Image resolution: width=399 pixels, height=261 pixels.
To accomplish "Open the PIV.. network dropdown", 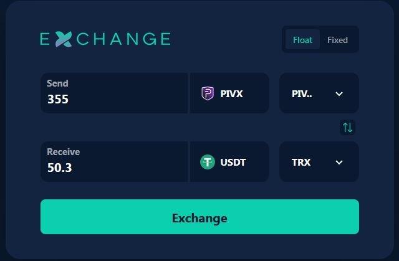I will point(319,93).
